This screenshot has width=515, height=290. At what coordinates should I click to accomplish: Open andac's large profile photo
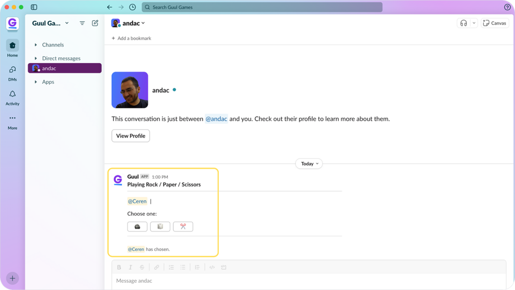click(130, 90)
